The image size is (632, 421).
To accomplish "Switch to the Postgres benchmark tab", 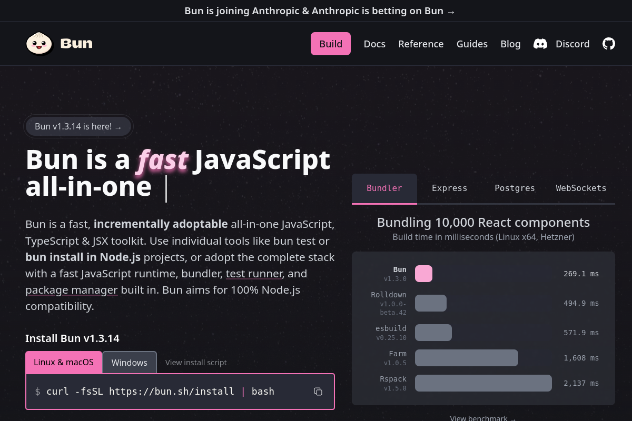I will click(515, 188).
